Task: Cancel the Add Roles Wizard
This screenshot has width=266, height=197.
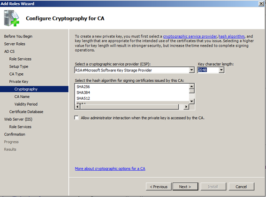Action: pos(241,187)
